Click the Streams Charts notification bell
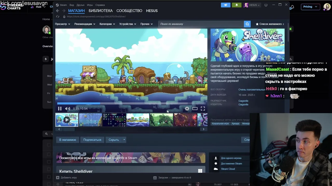This screenshot has width=332, height=186. click(x=293, y=7)
